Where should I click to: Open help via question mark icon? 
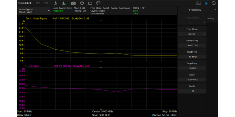82,3
